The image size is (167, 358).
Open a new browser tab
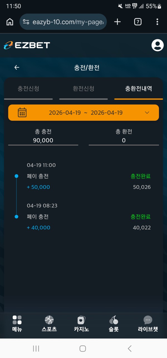117,22
